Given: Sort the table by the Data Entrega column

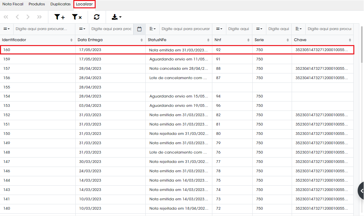Looking at the screenshot, I should [142, 40].
